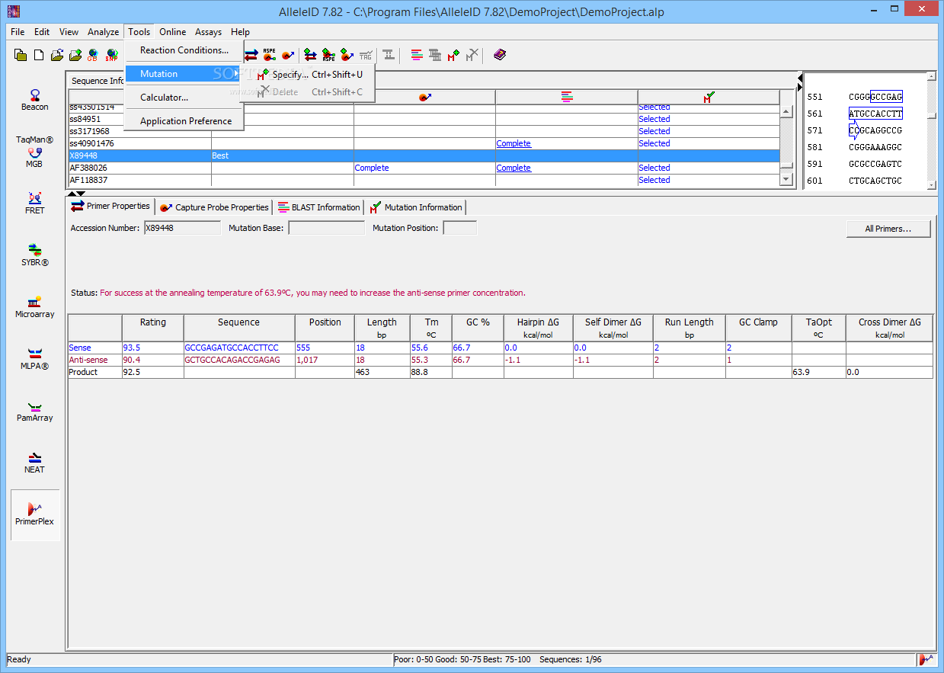Click the sequence viewer vertical scrollbar thumb
Image resolution: width=944 pixels, height=673 pixels.
coord(931,115)
